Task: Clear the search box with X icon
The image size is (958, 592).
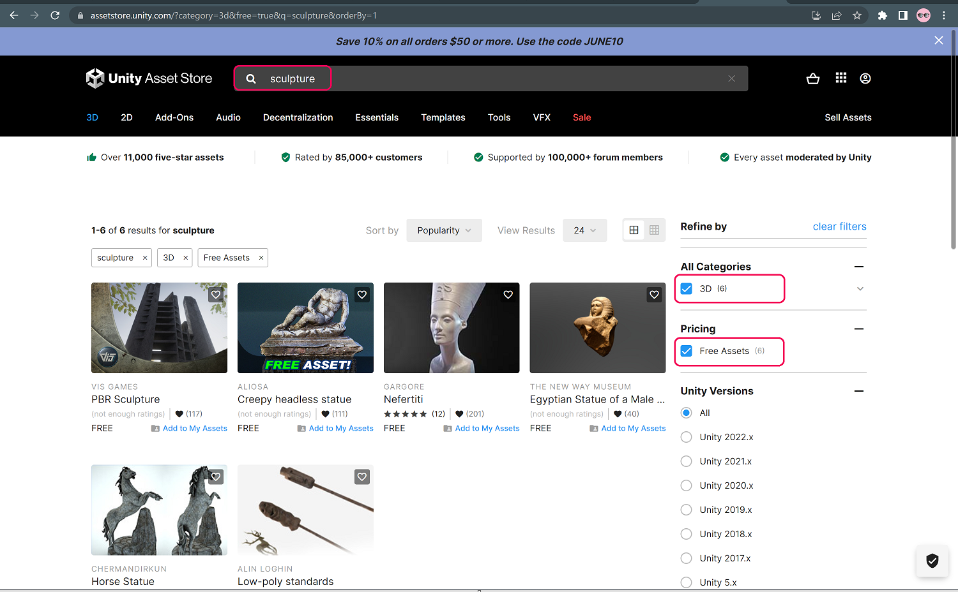Action: coord(731,78)
